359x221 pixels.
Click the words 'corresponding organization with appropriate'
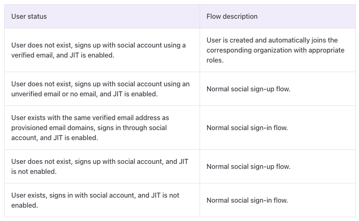click(x=275, y=50)
